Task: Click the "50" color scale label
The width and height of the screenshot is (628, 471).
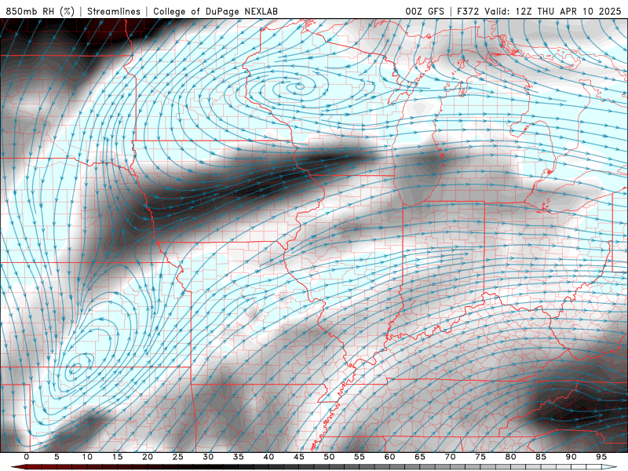Action: 329,457
